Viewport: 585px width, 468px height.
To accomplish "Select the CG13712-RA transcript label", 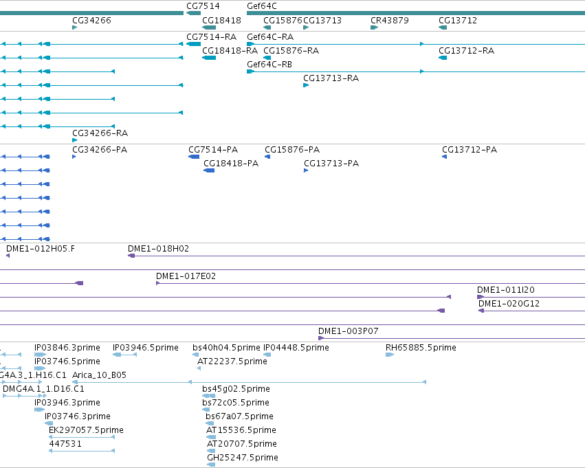I will point(466,51).
